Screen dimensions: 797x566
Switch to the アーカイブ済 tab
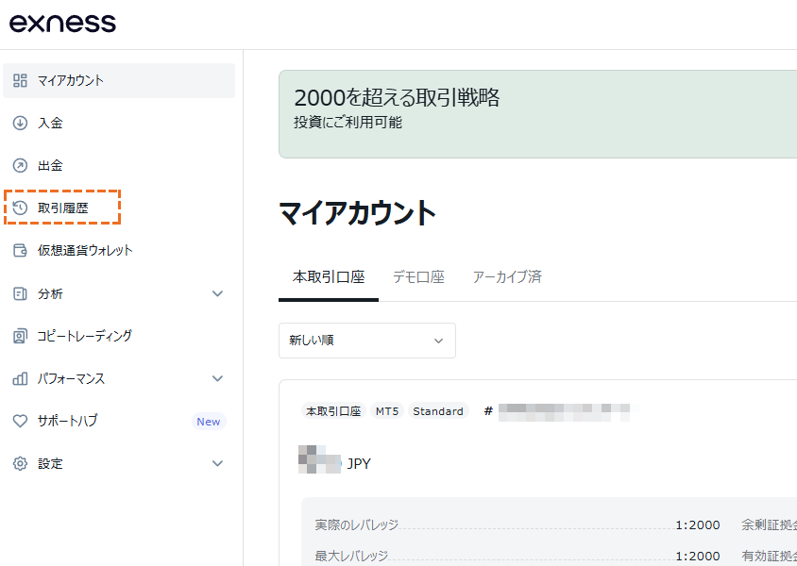(507, 277)
